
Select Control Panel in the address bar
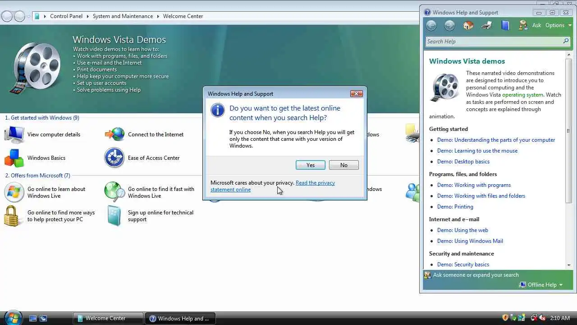tap(66, 16)
